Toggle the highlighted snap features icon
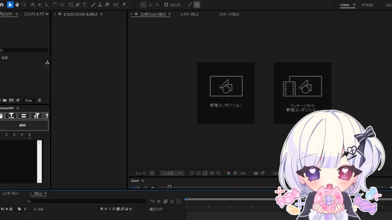This screenshot has width=392, height=220. pos(197,5)
